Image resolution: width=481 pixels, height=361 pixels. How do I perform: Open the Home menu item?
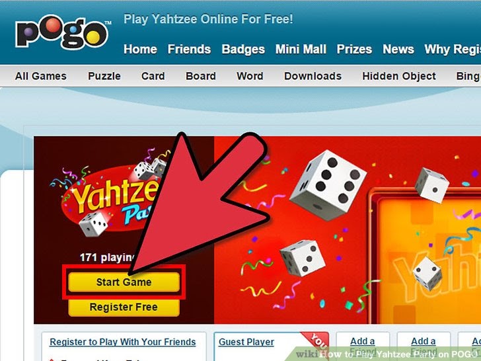pyautogui.click(x=140, y=49)
